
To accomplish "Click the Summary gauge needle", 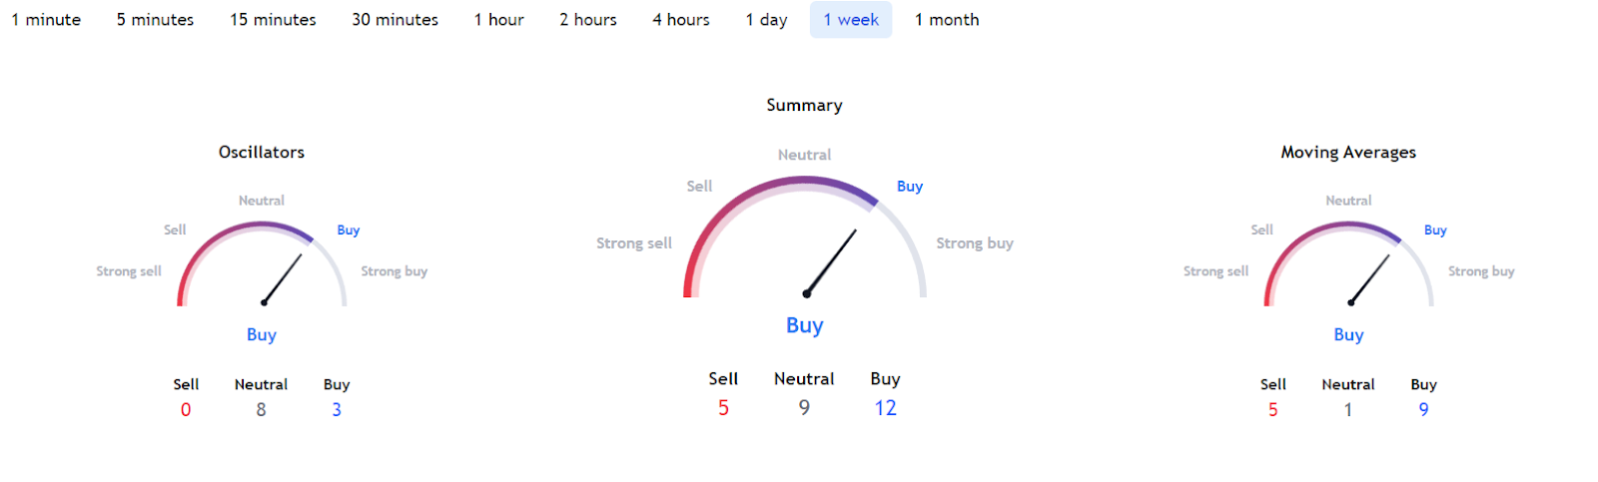I will click(831, 263).
